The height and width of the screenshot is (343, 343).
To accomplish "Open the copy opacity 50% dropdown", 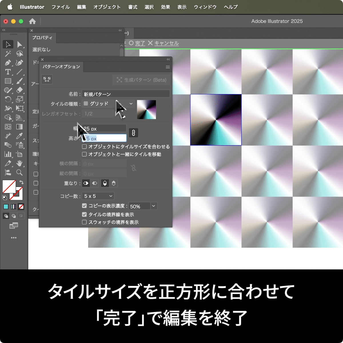I will [154, 206].
